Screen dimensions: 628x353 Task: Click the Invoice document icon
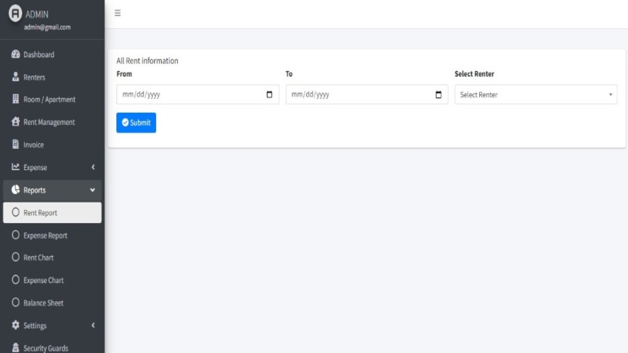click(x=15, y=145)
